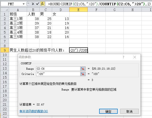Select column A header

(x=18, y=10)
